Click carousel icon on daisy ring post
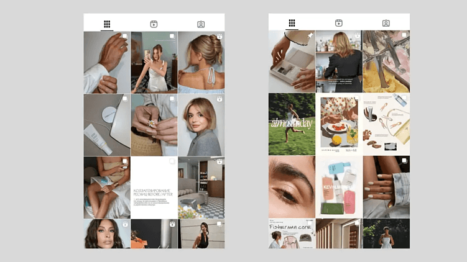This screenshot has height=262, width=467. (x=172, y=99)
